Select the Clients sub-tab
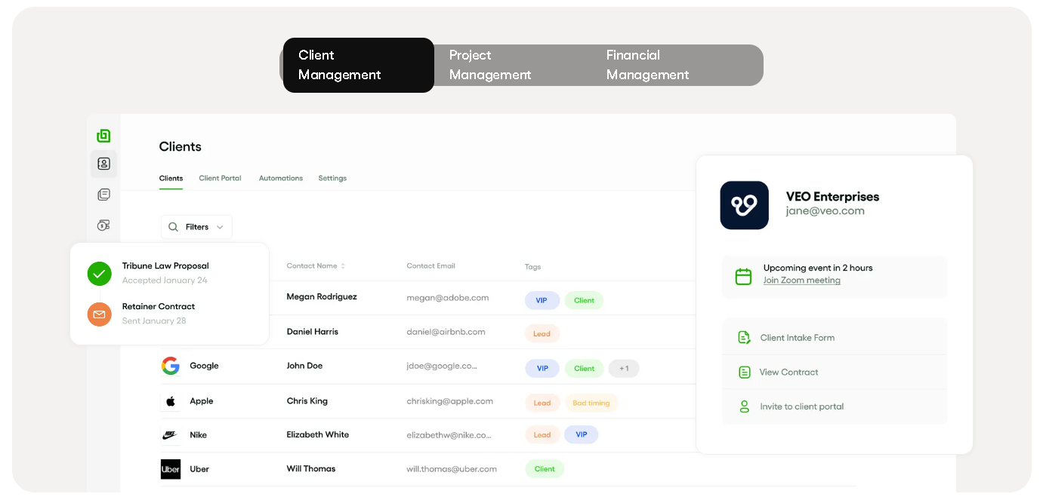The width and height of the screenshot is (1040, 500). coord(171,179)
